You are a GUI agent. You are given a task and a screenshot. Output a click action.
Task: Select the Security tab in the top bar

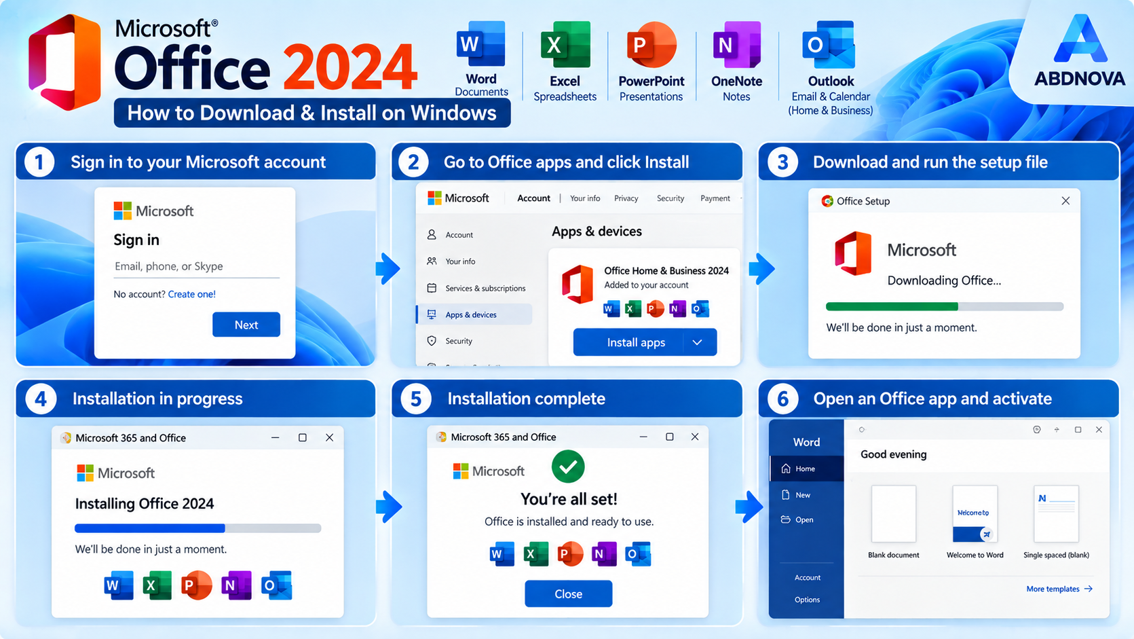pyautogui.click(x=670, y=198)
